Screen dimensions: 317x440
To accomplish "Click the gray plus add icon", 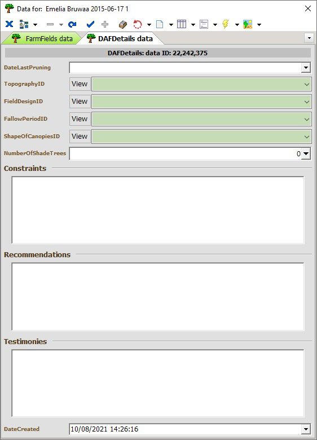I will tap(105, 24).
